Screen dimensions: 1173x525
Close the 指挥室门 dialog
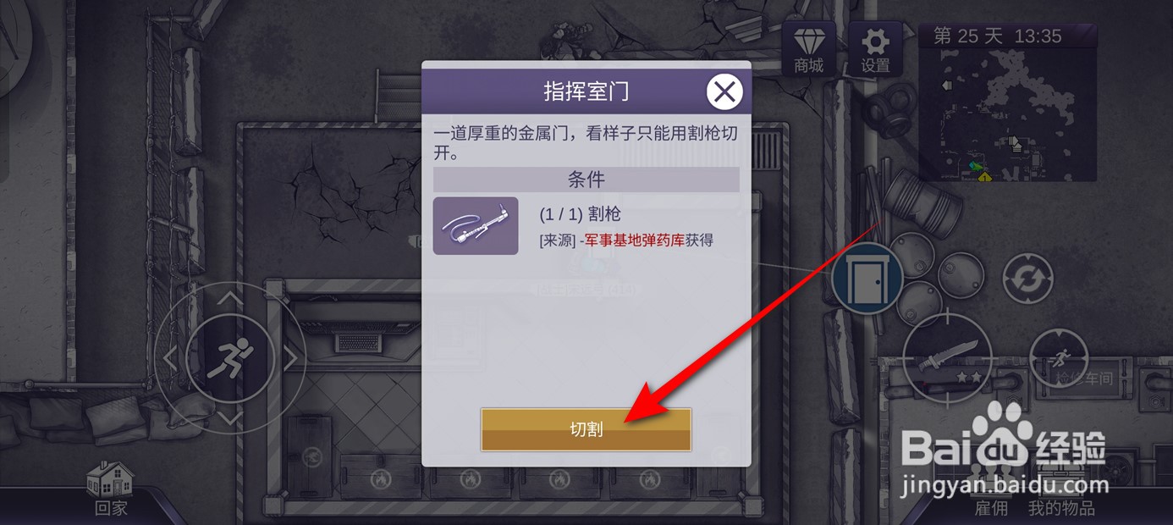tap(724, 91)
